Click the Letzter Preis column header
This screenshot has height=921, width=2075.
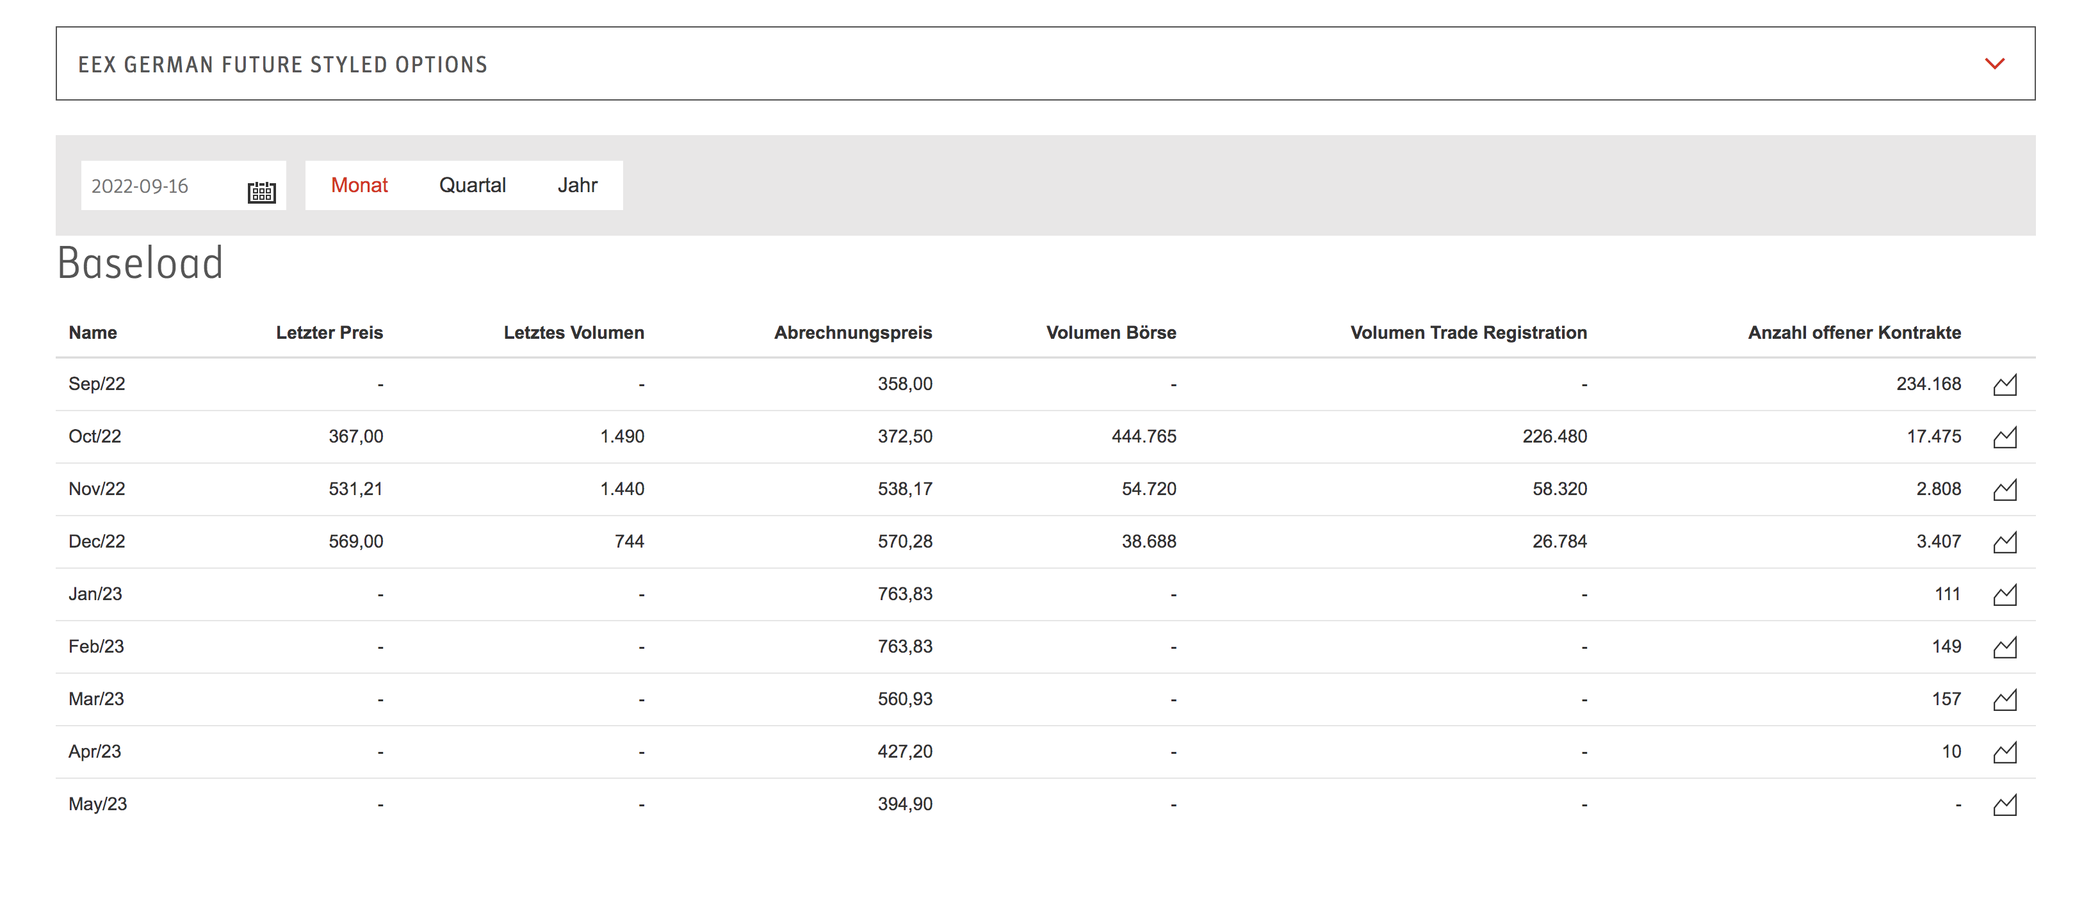(329, 333)
